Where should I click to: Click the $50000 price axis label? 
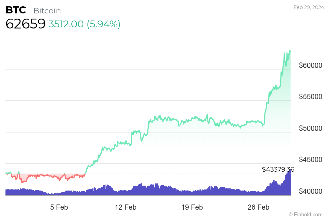point(310,128)
